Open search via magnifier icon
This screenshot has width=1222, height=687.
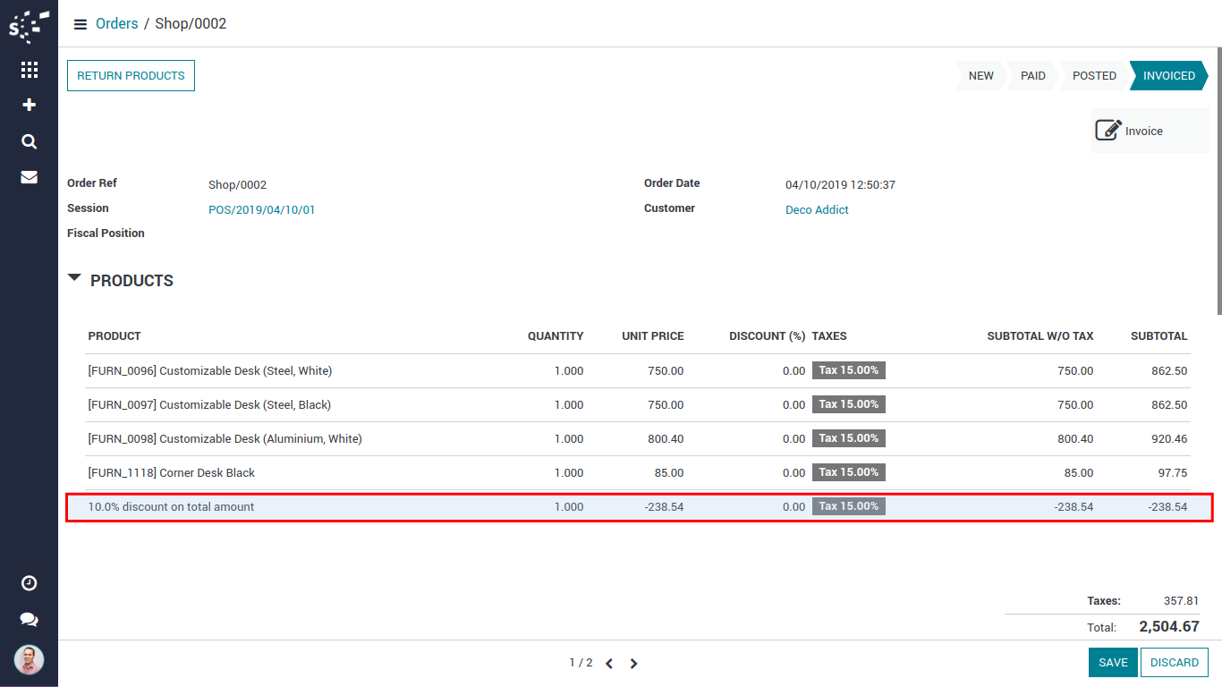click(29, 141)
